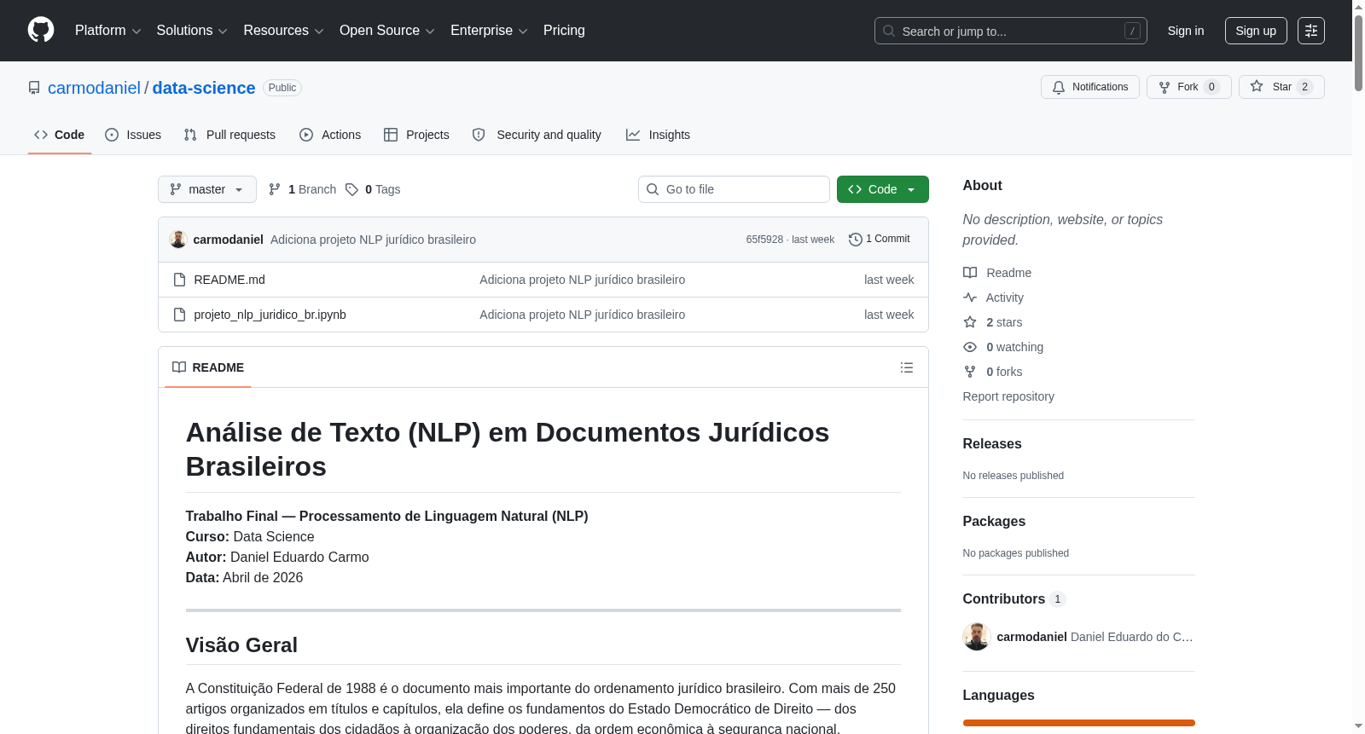This screenshot has height=734, width=1365.
Task: Click contributor carmodaniel's avatar
Action: [x=977, y=637]
